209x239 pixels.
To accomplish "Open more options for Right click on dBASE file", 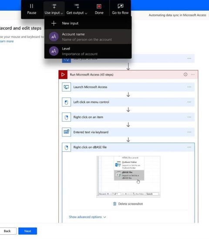I will tap(189, 147).
